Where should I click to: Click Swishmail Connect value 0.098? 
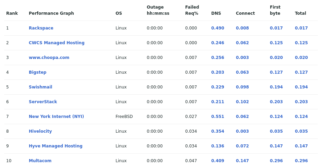point(242,87)
